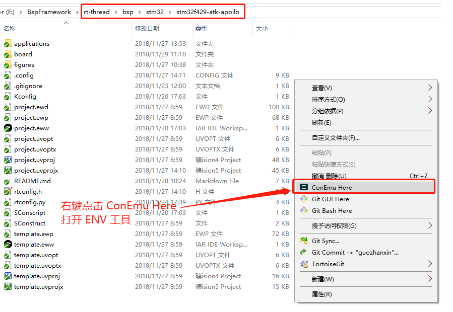
Task: Select the rtconfig.h file row
Action: click(28, 192)
